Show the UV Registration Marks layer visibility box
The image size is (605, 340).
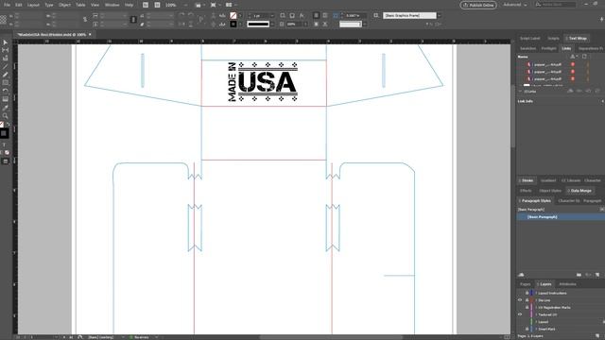[520, 307]
